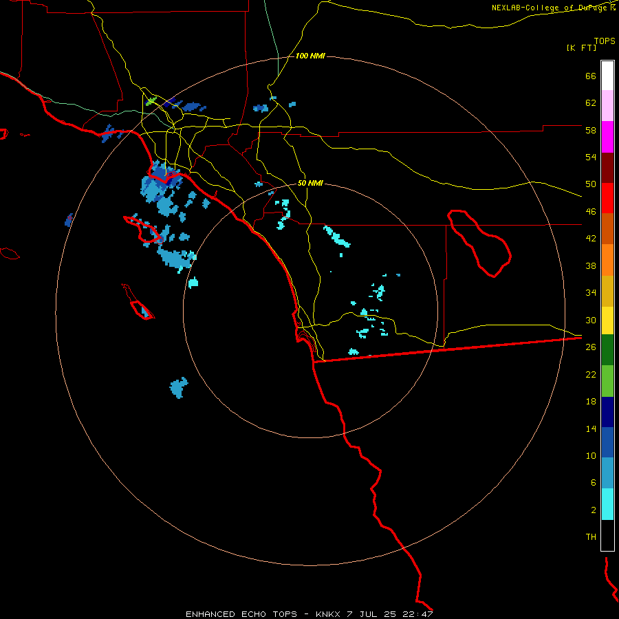Select the 54 scale label
The width and height of the screenshot is (619, 619).
point(591,157)
